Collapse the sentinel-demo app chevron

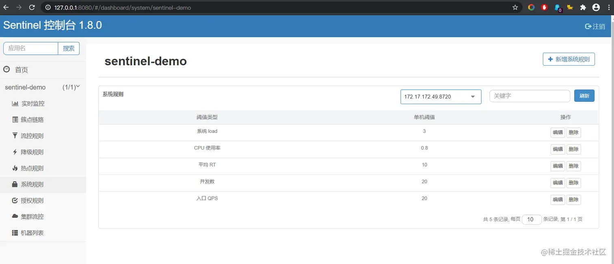pyautogui.click(x=78, y=86)
